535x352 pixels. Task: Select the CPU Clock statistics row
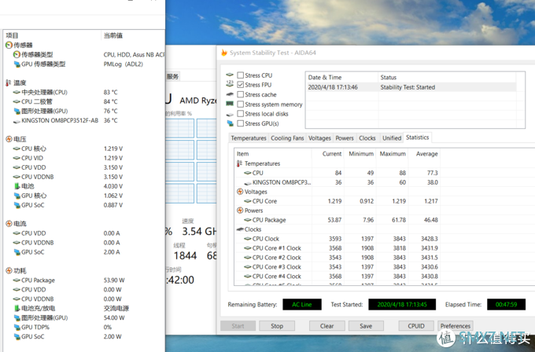click(x=337, y=239)
